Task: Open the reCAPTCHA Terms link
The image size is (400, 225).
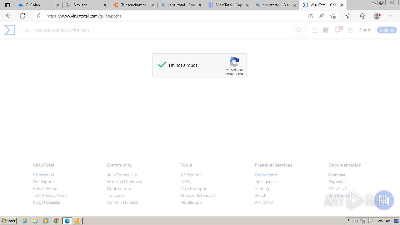Action: pyautogui.click(x=239, y=74)
